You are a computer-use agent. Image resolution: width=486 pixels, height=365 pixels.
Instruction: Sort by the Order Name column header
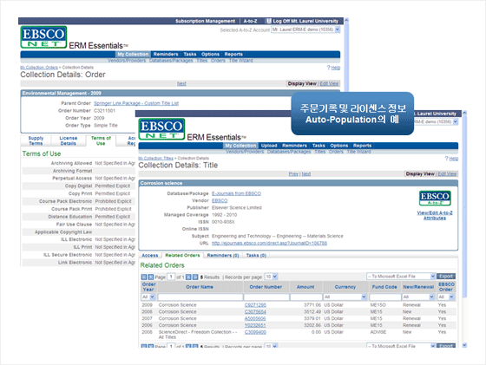click(x=200, y=287)
